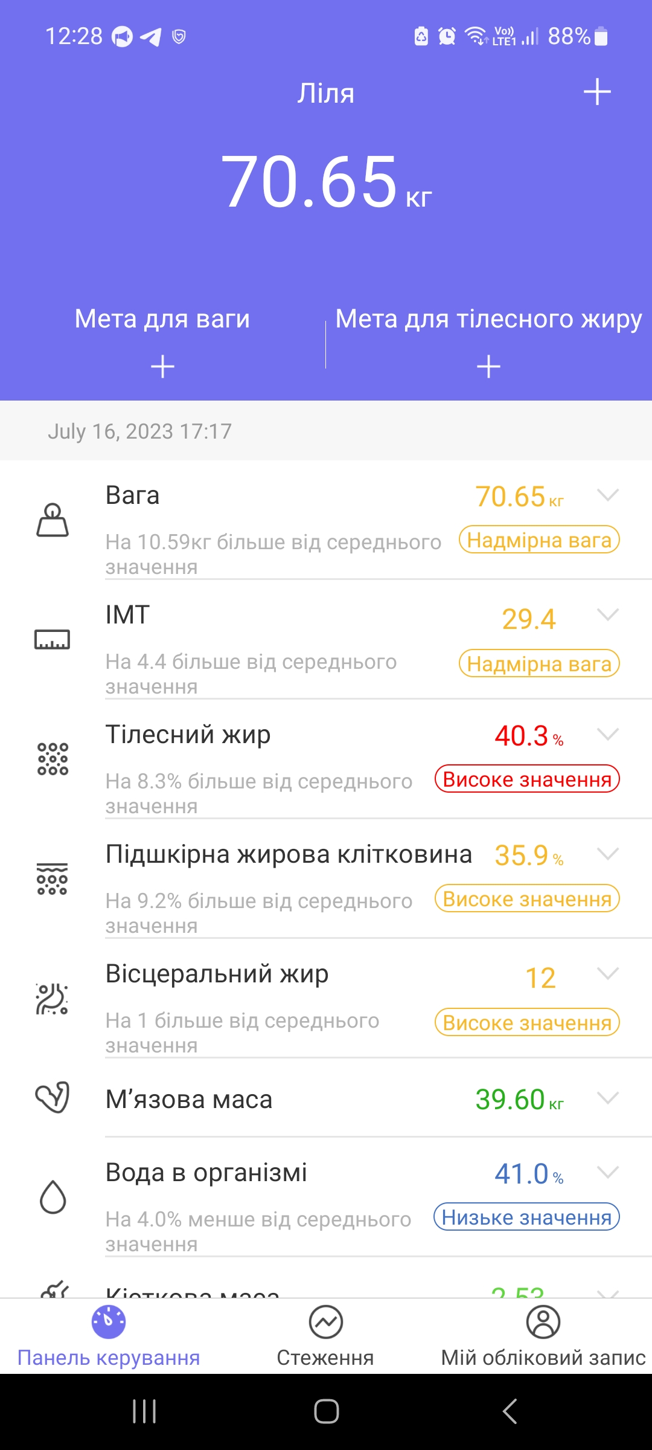Tap the water drop icon
652x1450 pixels.
[53, 1196]
